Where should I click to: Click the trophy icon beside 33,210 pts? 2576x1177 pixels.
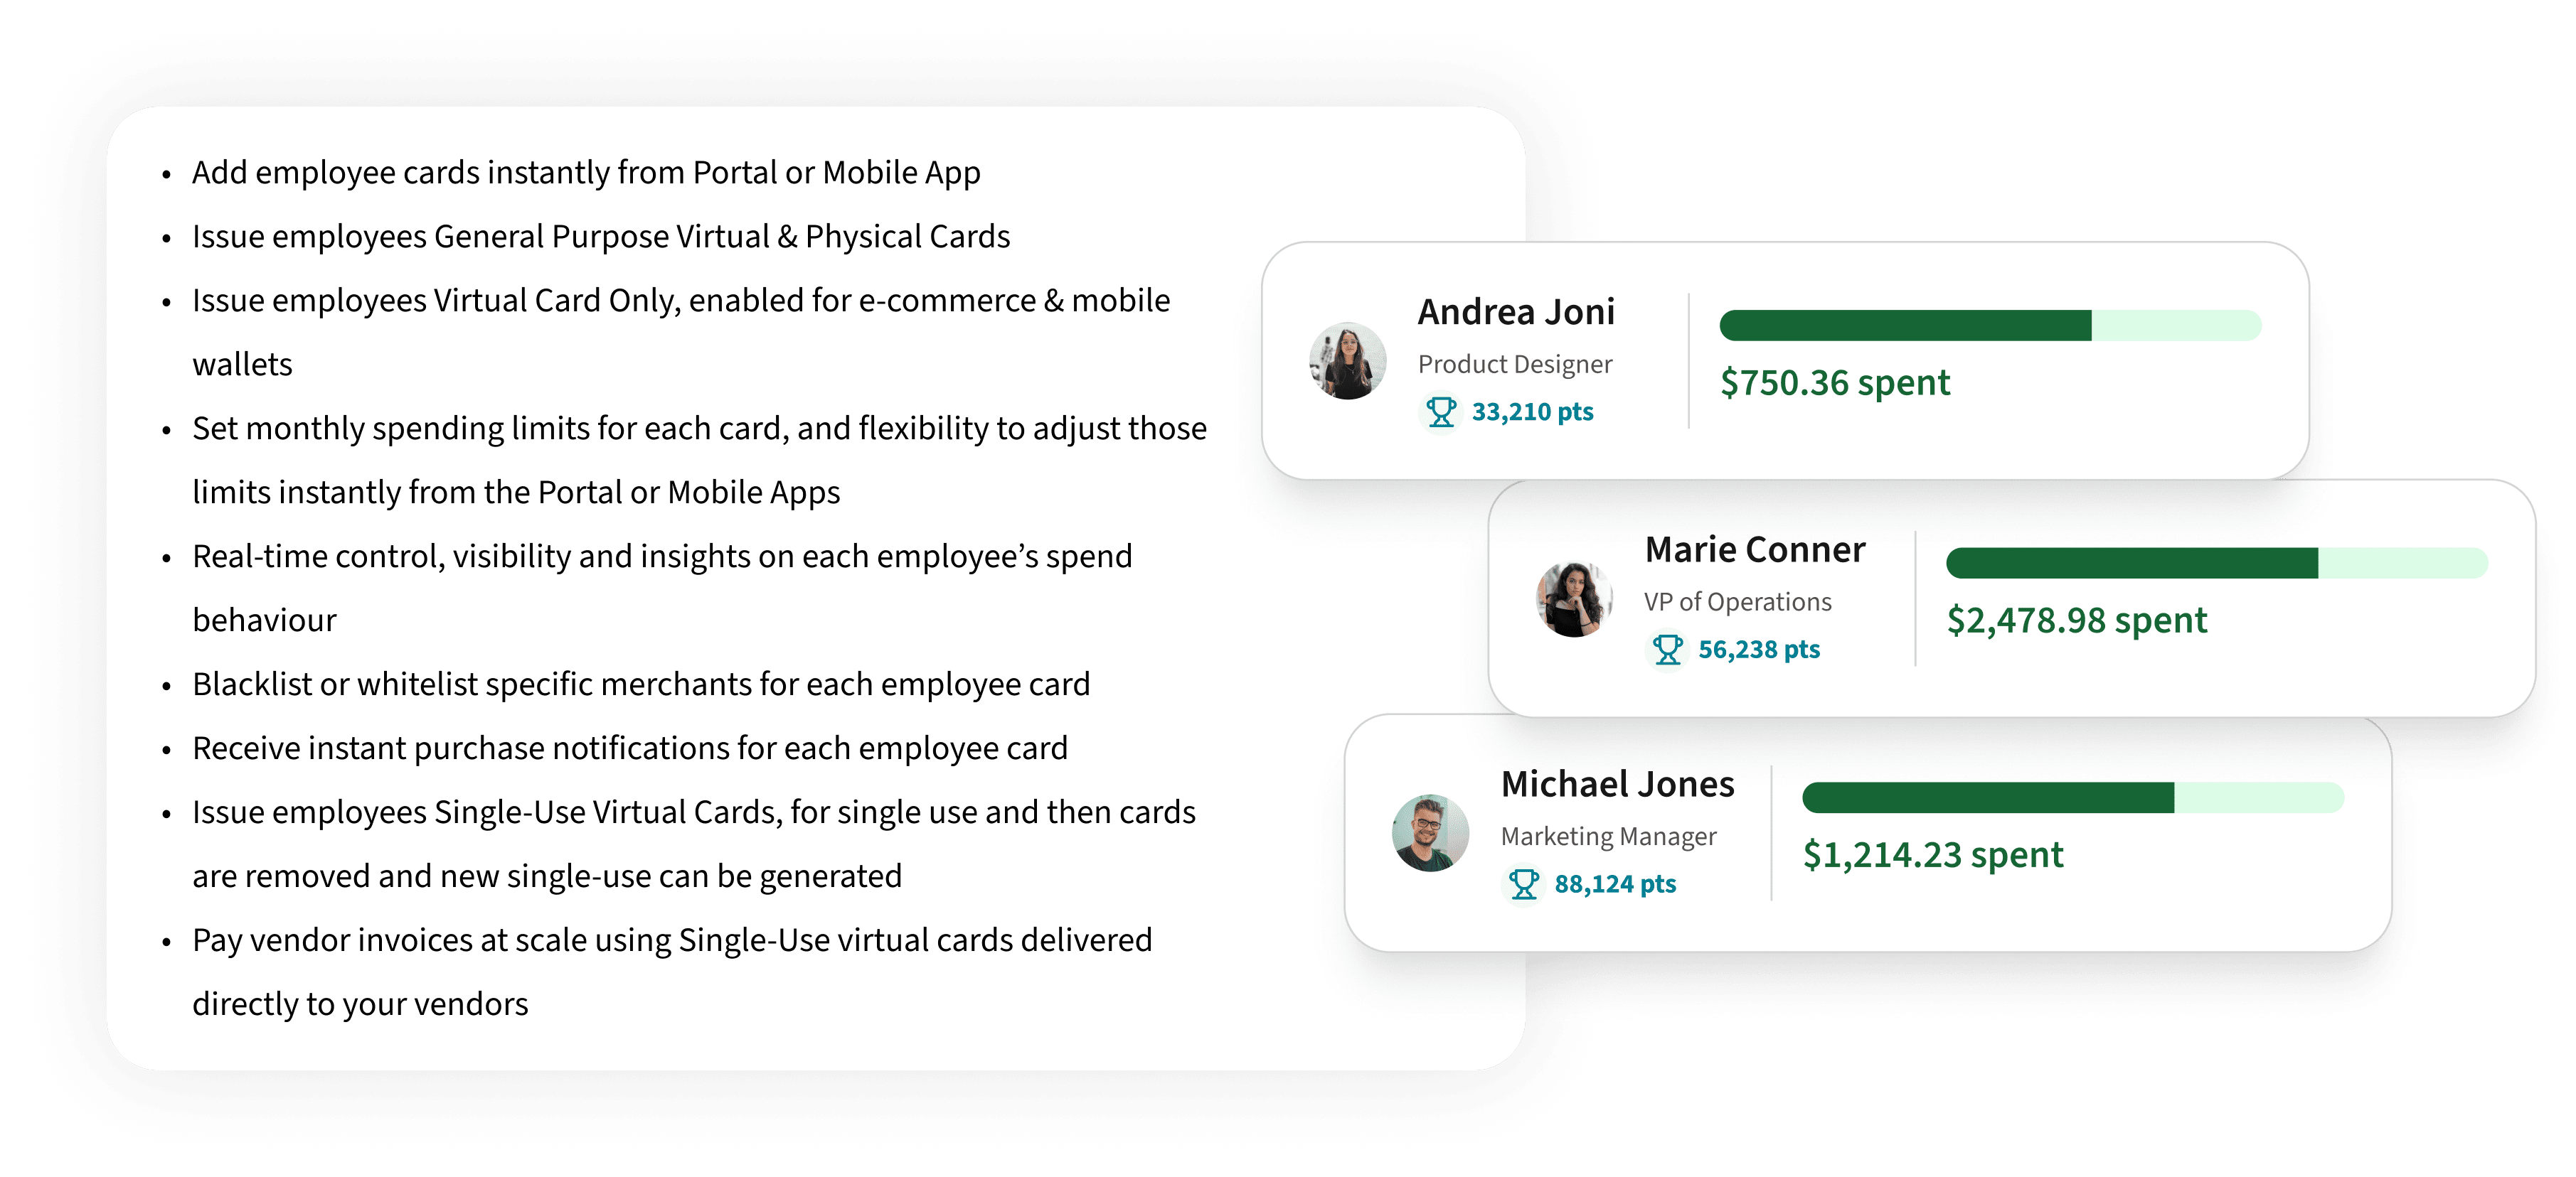click(1440, 412)
